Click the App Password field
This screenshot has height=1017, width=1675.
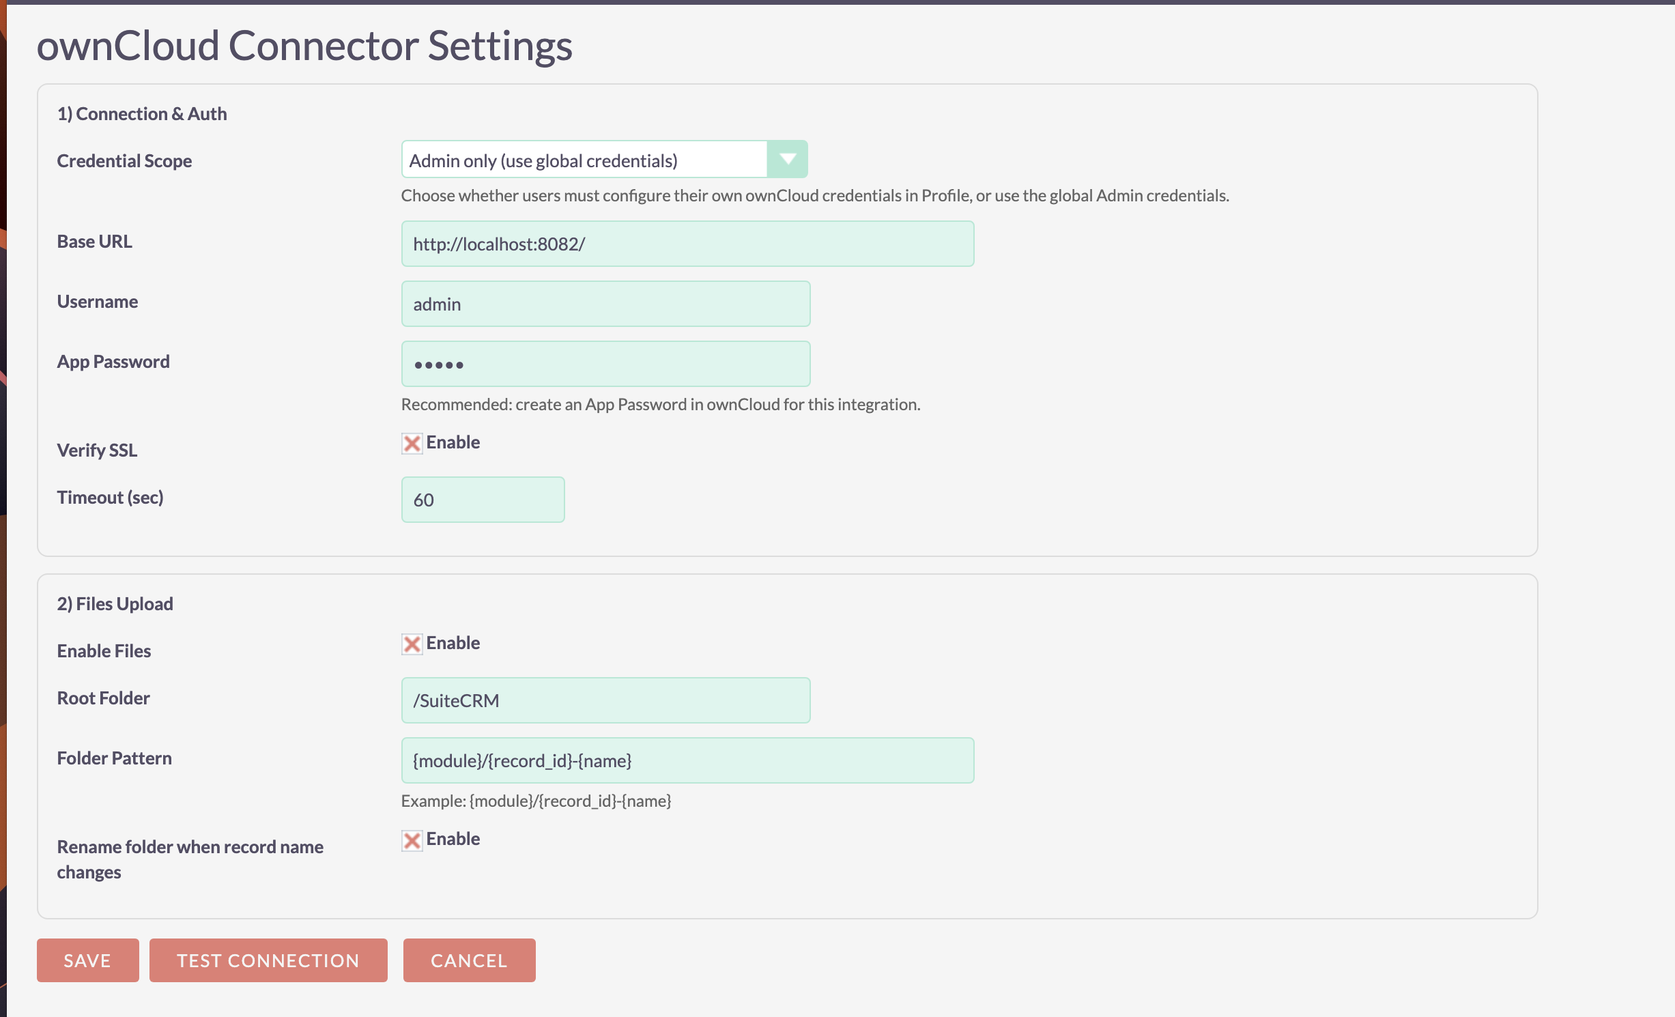[x=605, y=364]
